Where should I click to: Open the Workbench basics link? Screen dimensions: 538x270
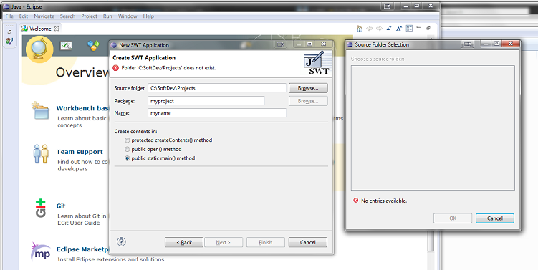[x=82, y=108]
